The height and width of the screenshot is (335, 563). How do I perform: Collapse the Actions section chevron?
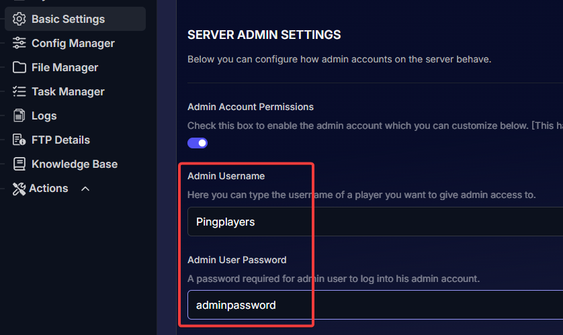point(85,189)
